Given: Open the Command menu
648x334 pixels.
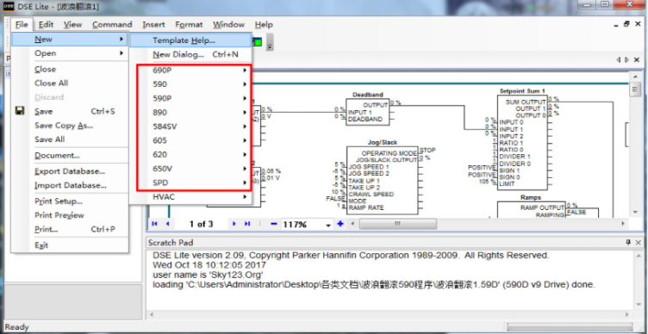Looking at the screenshot, I should click(x=112, y=25).
